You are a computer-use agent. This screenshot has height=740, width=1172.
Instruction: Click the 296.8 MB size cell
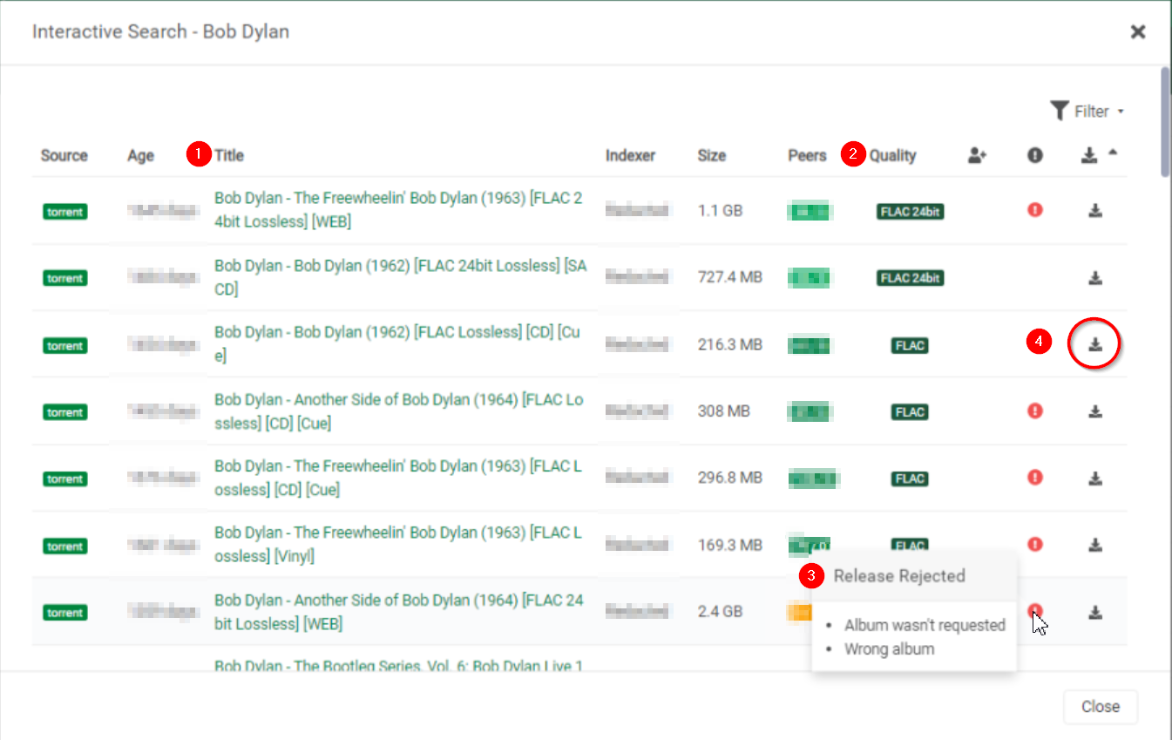coord(729,478)
